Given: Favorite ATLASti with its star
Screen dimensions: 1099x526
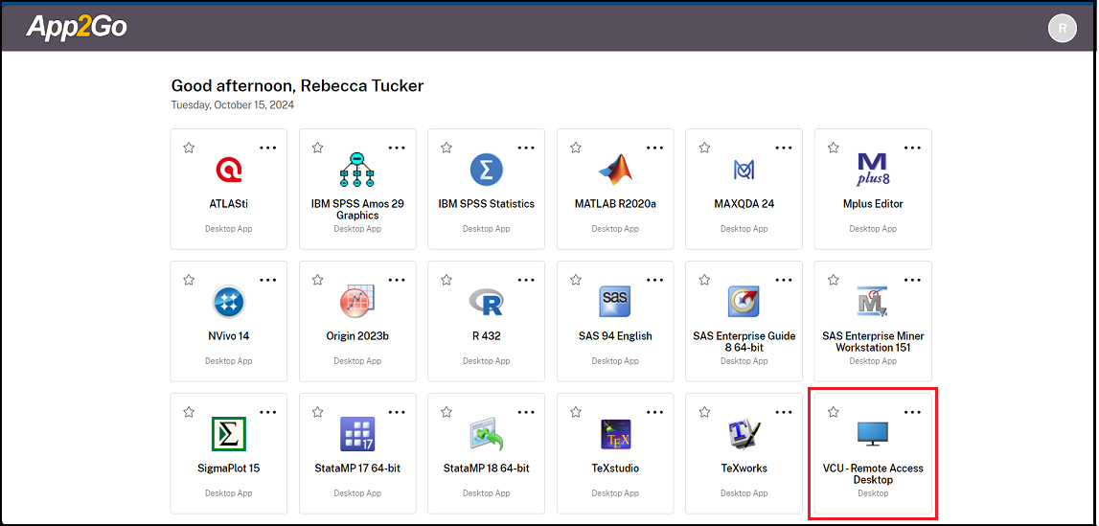Looking at the screenshot, I should pos(189,148).
